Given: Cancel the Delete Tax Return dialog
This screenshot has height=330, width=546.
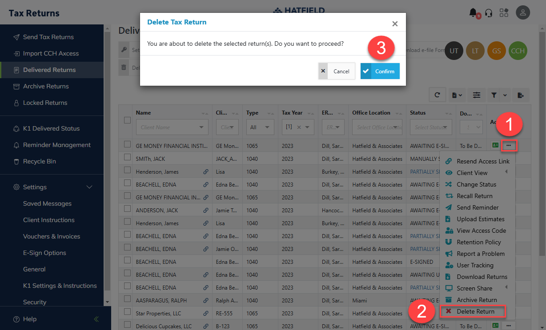Looking at the screenshot, I should [x=337, y=71].
